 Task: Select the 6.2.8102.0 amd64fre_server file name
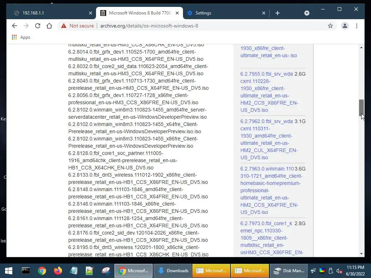[x=137, y=113]
